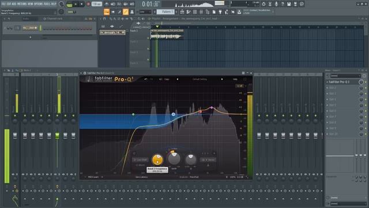Open the Stereo placement dropdown
The image size is (369, 208).
[208, 159]
